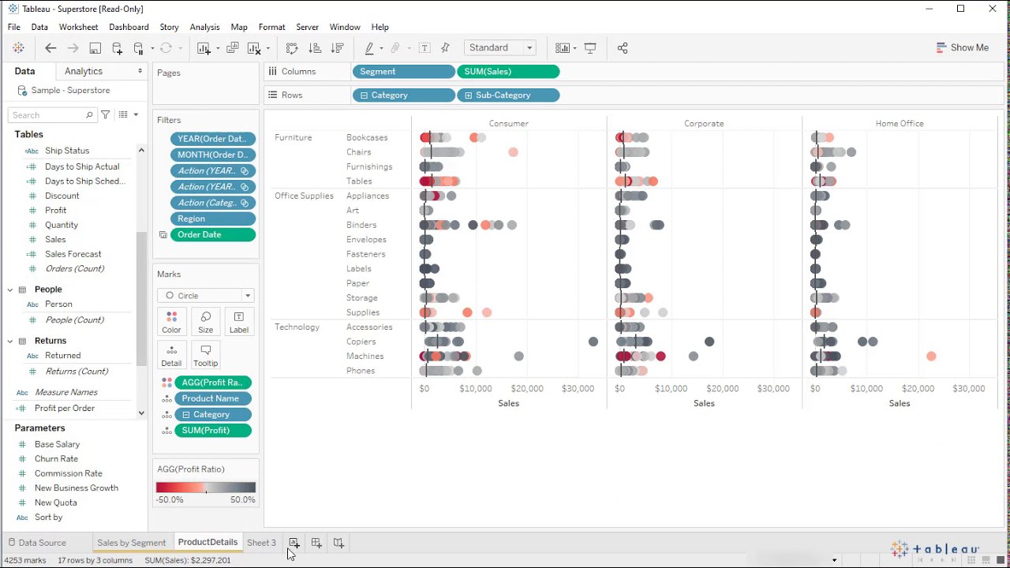Expand the Sub-Category pill in Rows
This screenshot has width=1010, height=568.
[x=468, y=95]
